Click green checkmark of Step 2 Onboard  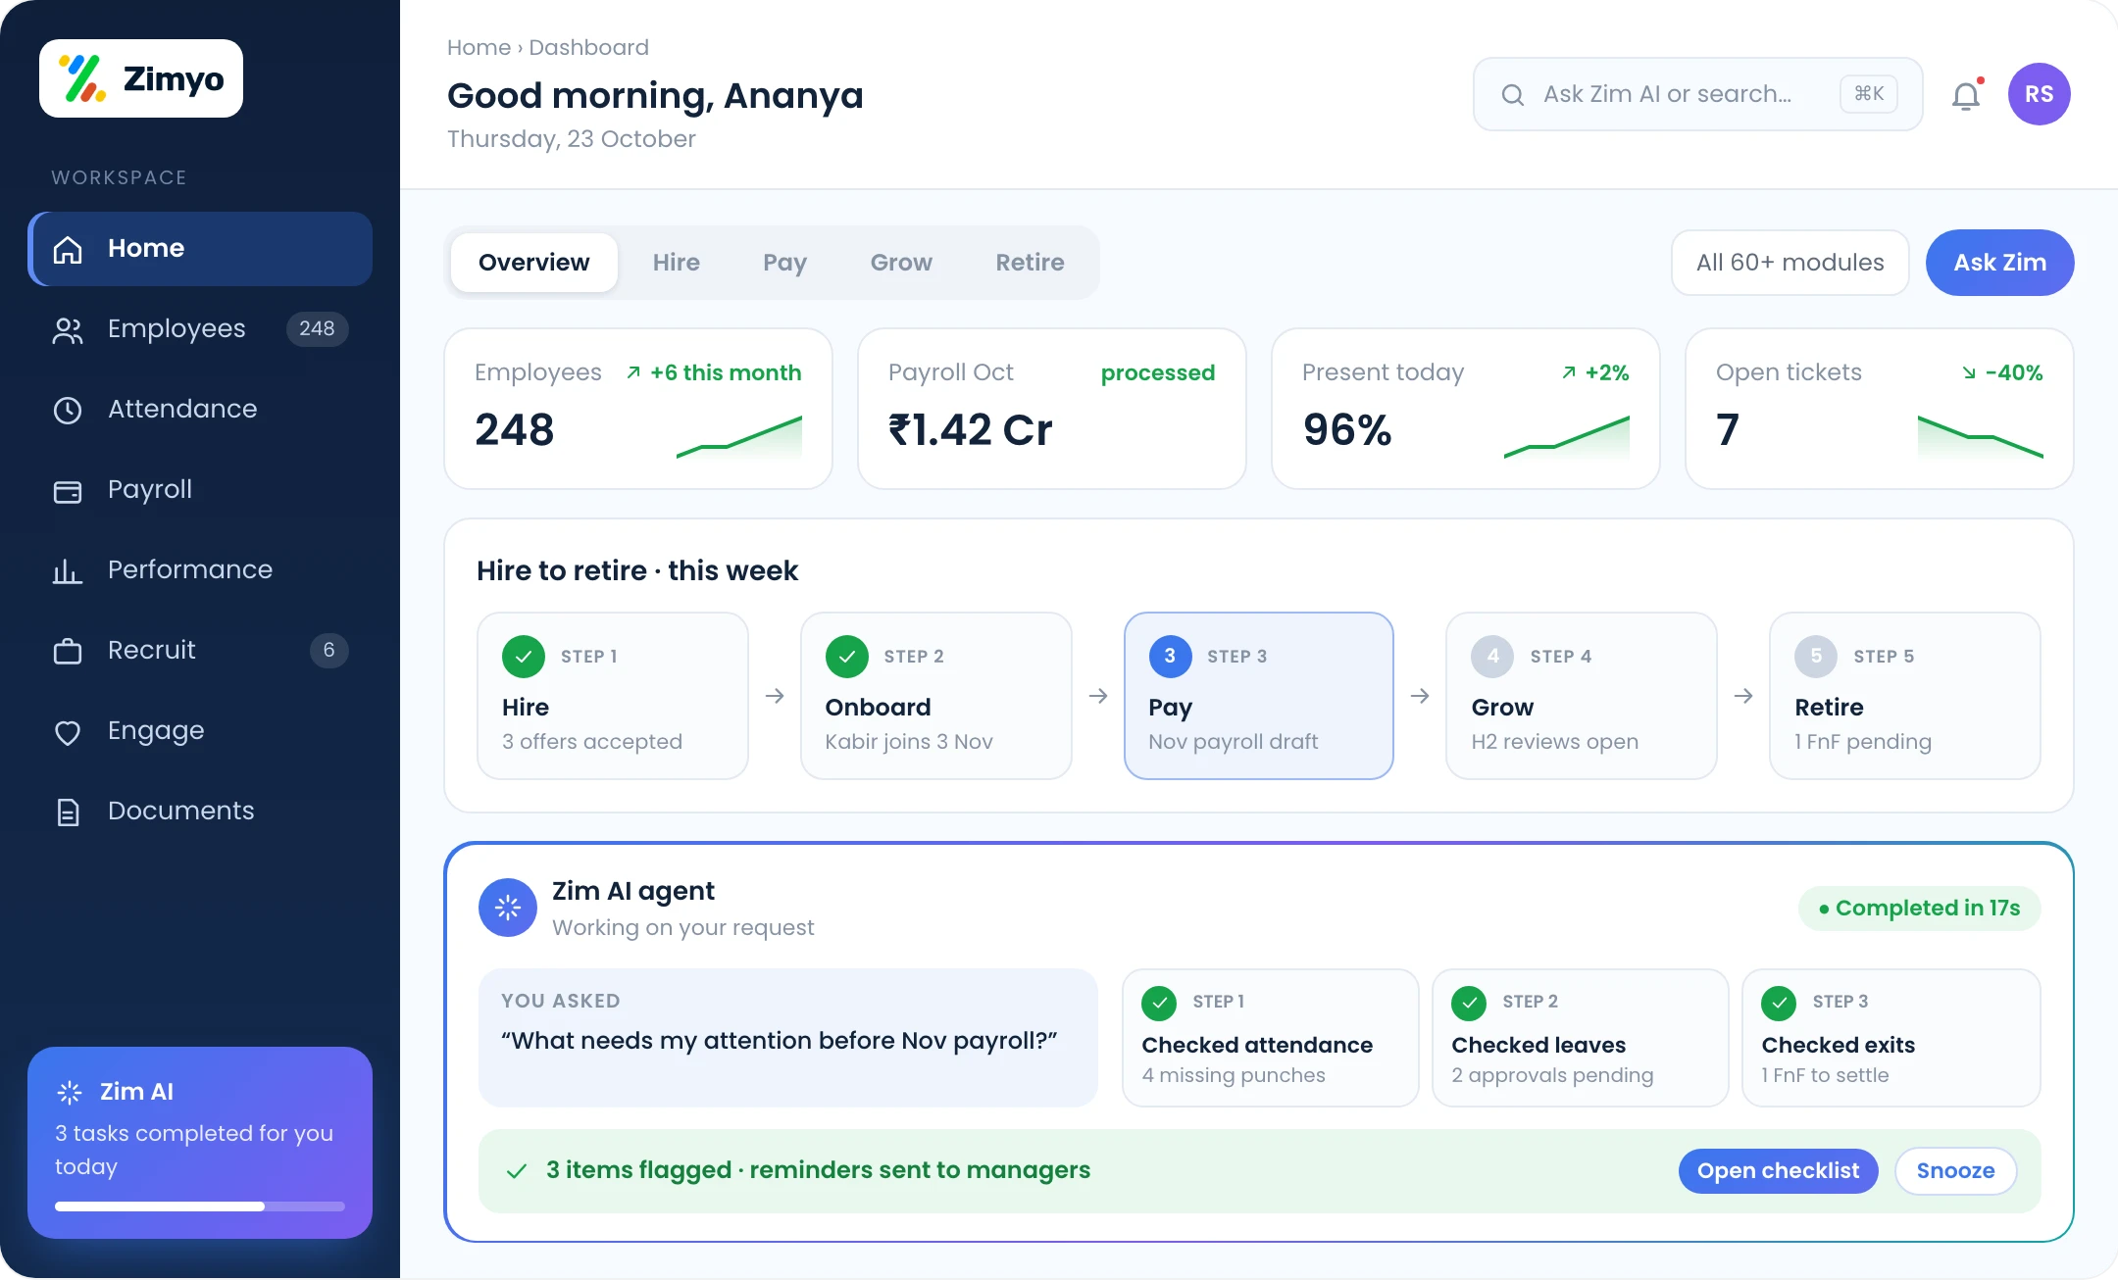click(x=847, y=657)
